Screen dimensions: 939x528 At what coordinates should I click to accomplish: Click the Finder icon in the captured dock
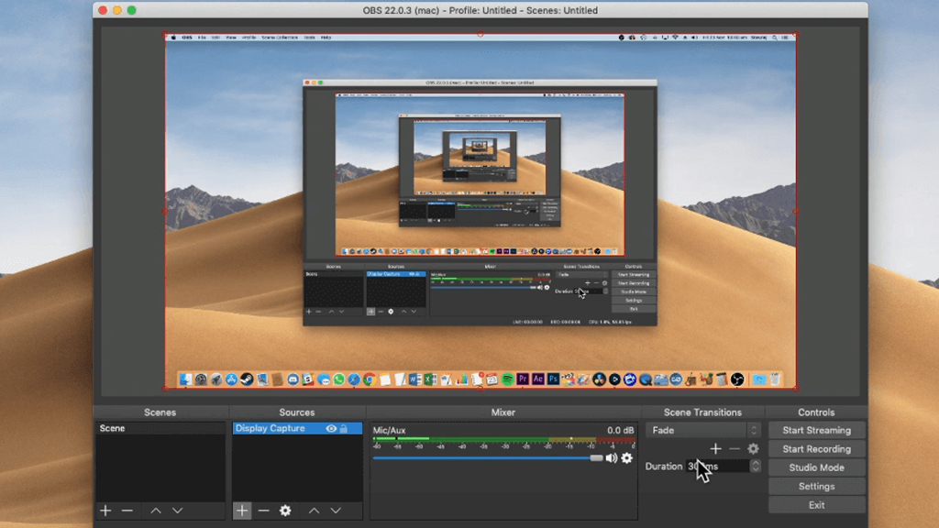point(185,379)
